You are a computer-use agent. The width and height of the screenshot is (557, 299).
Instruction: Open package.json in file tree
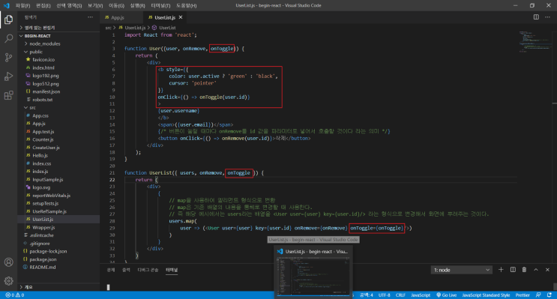pyautogui.click(x=43, y=259)
